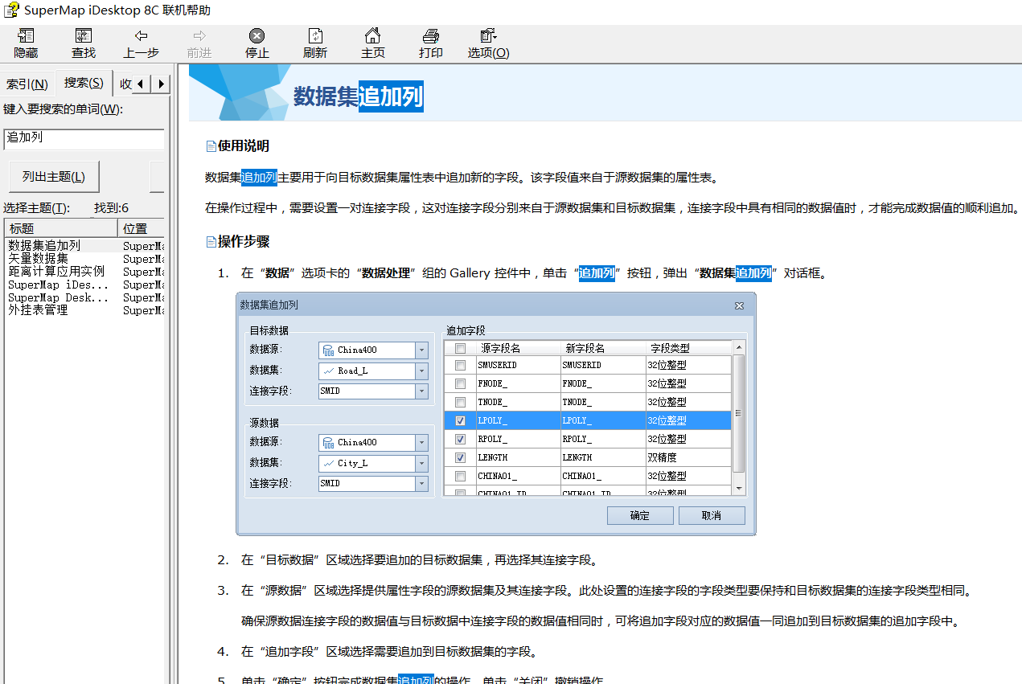Click the right tab-scroll arrow
Image resolution: width=1022 pixels, height=684 pixels.
tap(161, 84)
